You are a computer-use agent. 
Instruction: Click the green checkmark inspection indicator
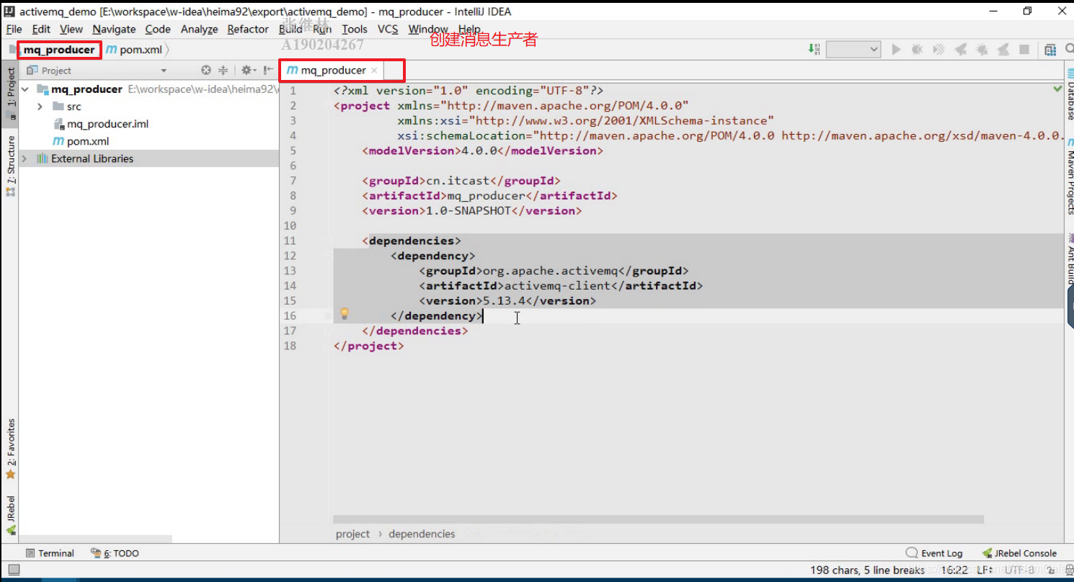click(x=1057, y=89)
